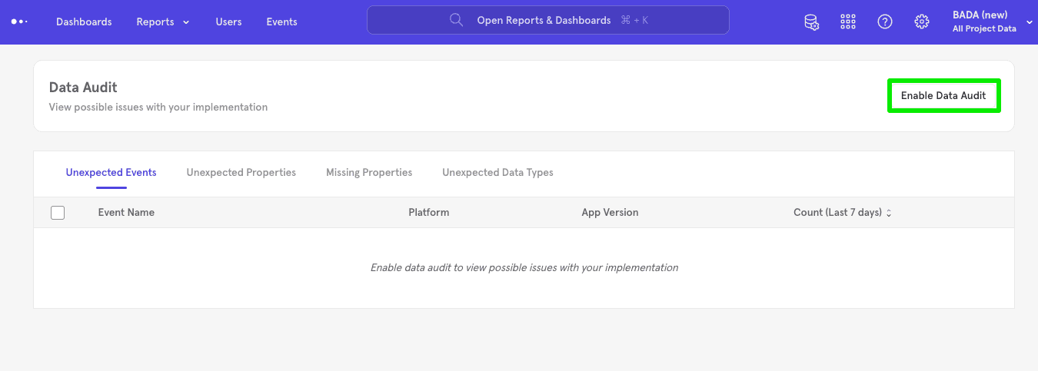Open Users in the navigation bar
This screenshot has width=1038, height=371.
pos(228,22)
